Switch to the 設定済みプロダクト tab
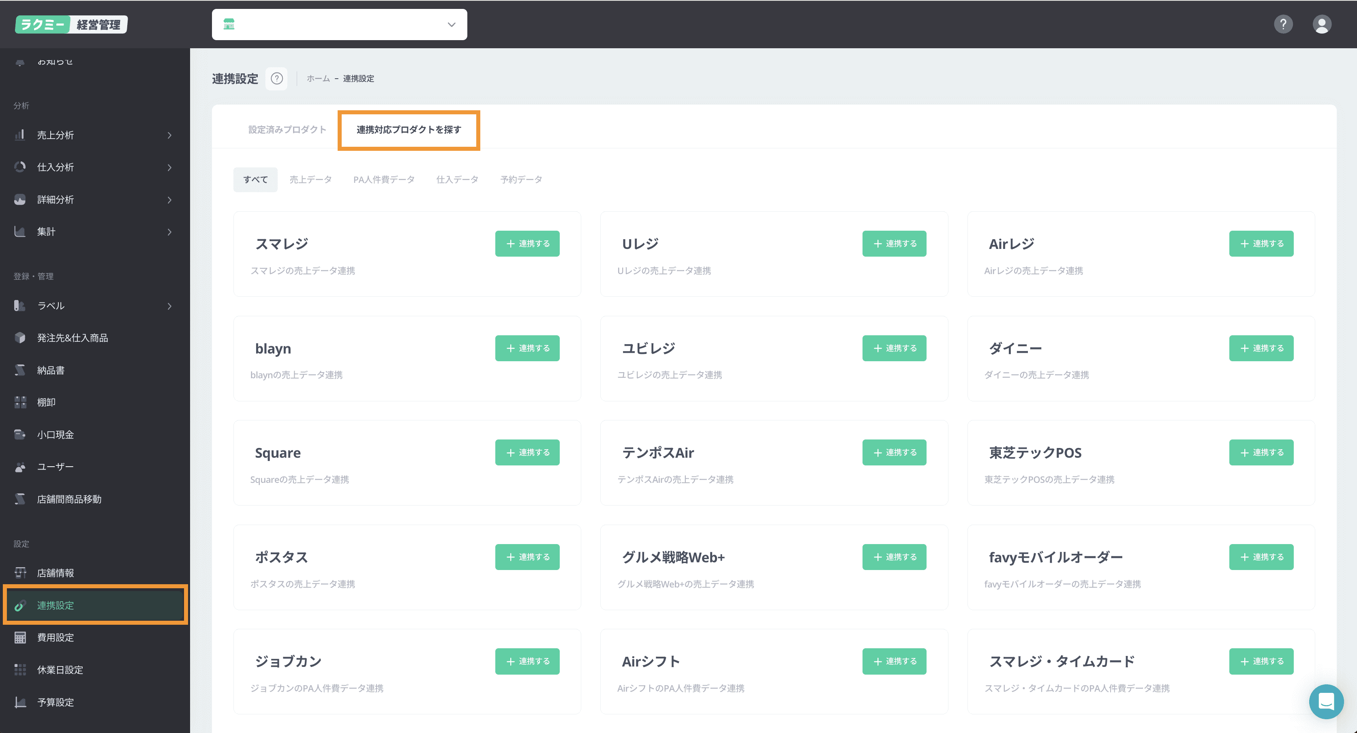1357x733 pixels. [287, 130]
